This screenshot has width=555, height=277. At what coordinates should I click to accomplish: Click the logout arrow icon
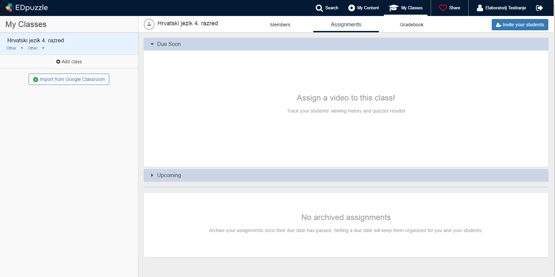click(539, 8)
